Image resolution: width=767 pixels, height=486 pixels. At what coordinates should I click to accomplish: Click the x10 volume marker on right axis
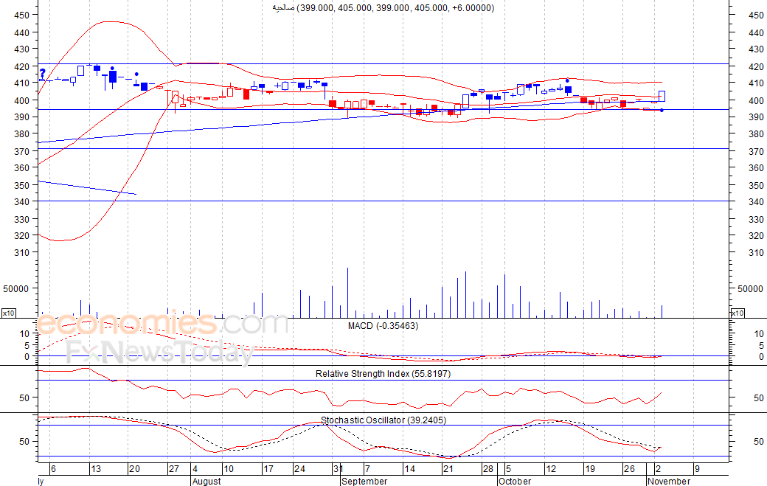[736, 313]
